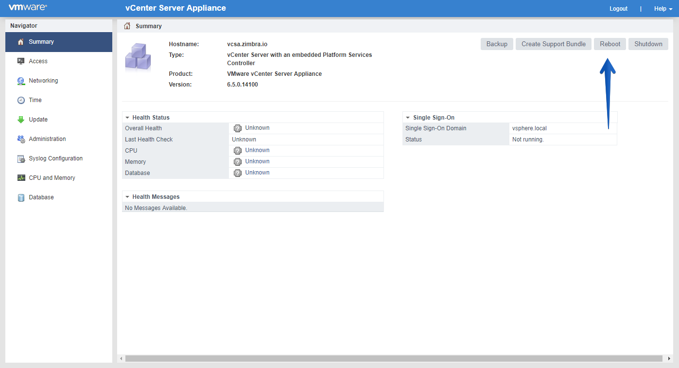The height and width of the screenshot is (368, 679).
Task: Click the CPU unknown status icon
Action: pos(238,151)
